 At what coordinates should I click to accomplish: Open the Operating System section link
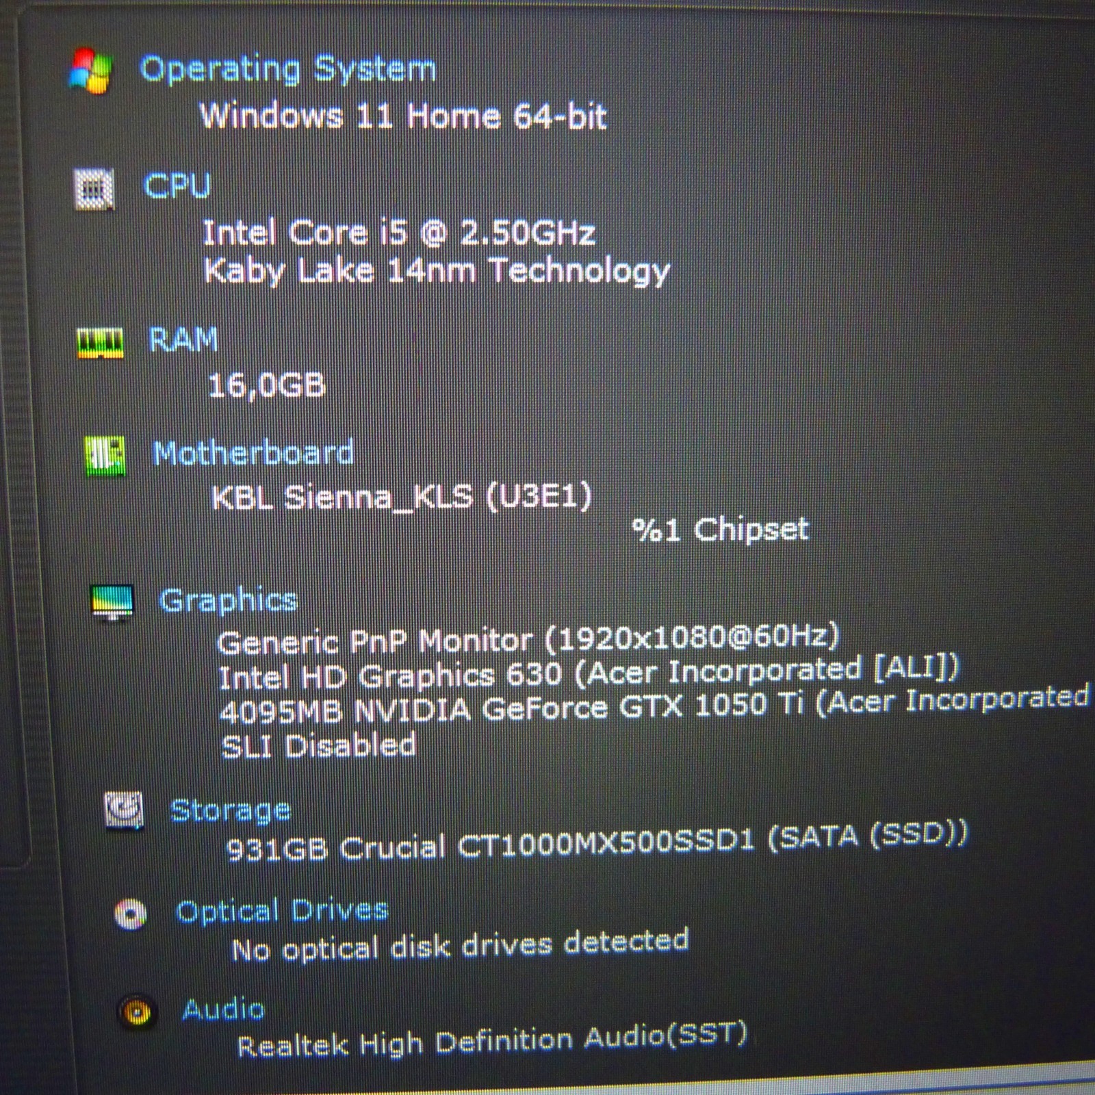coord(287,69)
